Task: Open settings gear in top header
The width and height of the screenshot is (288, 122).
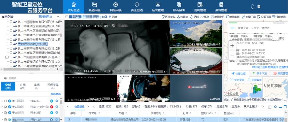Action: pos(259,7)
